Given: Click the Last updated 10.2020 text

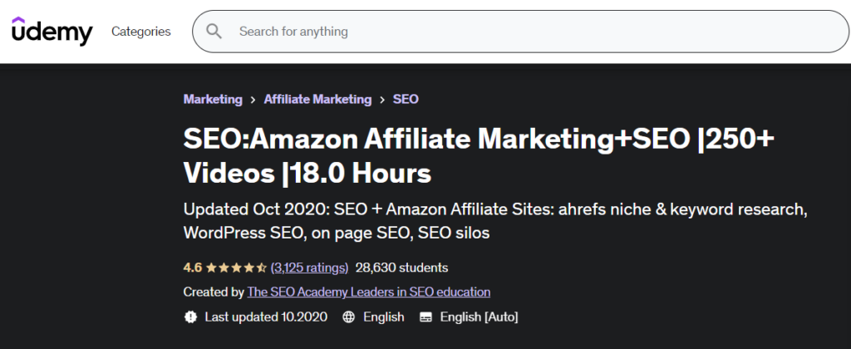Looking at the screenshot, I should click(x=266, y=317).
